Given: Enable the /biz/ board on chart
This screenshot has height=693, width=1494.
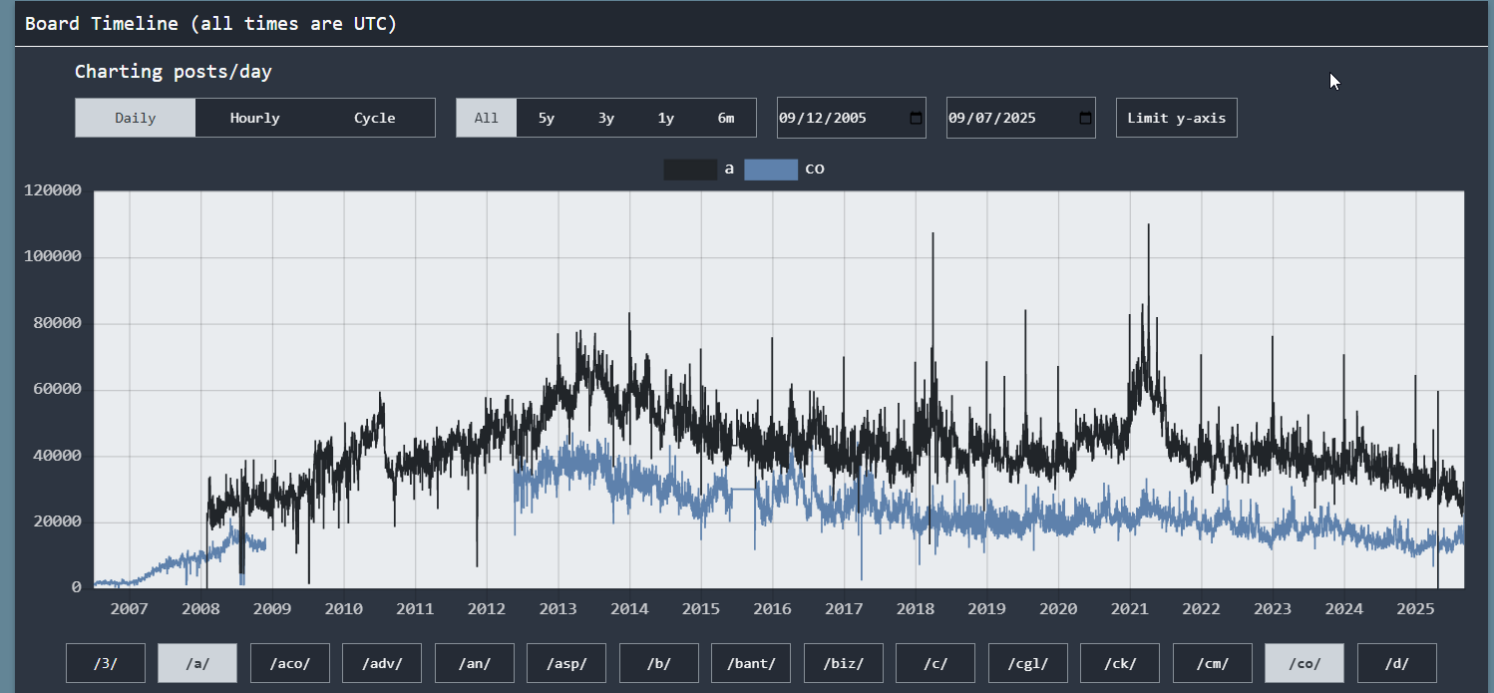Looking at the screenshot, I should click(843, 663).
